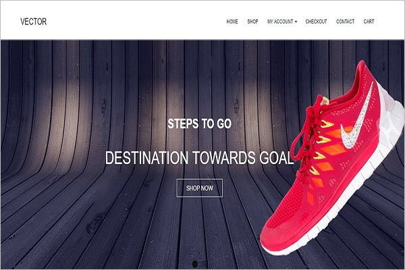The image size is (405, 270).
Task: Open the MY ACCOUNT menu
Action: [280, 22]
